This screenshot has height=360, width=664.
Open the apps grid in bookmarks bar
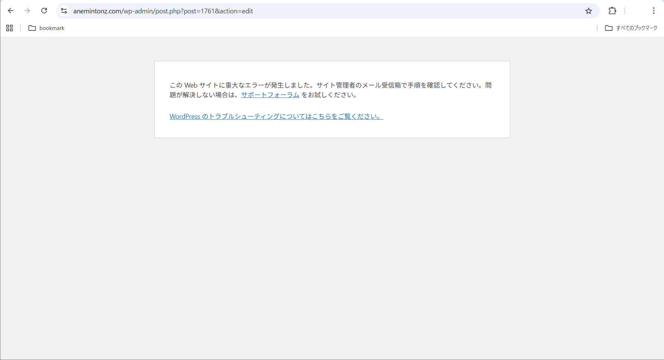(10, 28)
